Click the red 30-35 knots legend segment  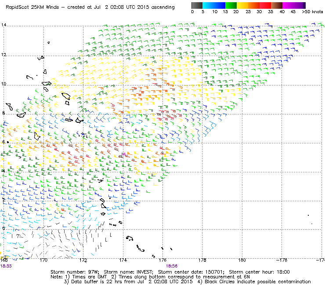point(265,5)
